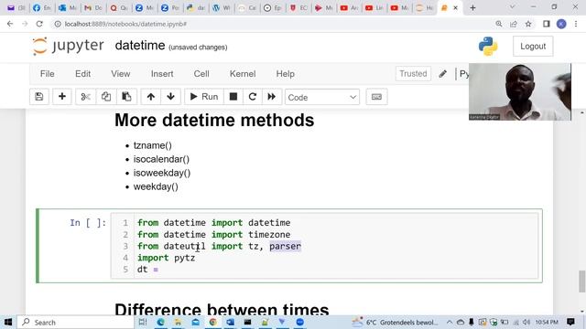Screen dimensions: 586x329
Task: Click the 'More datetime methods' heading
Action: (x=214, y=120)
